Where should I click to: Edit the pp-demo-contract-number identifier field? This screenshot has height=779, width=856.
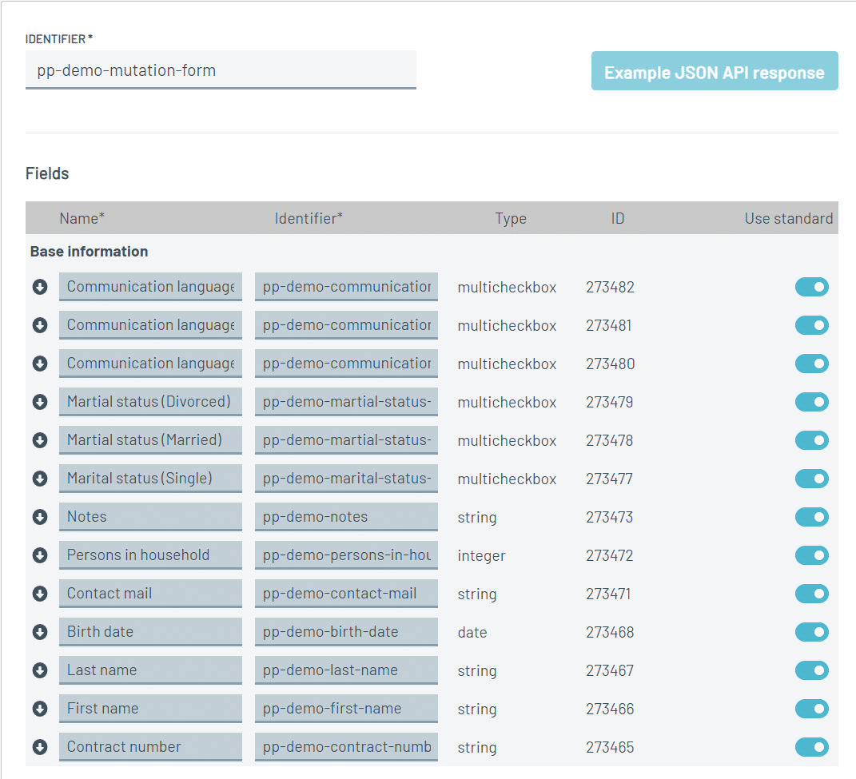(346, 747)
